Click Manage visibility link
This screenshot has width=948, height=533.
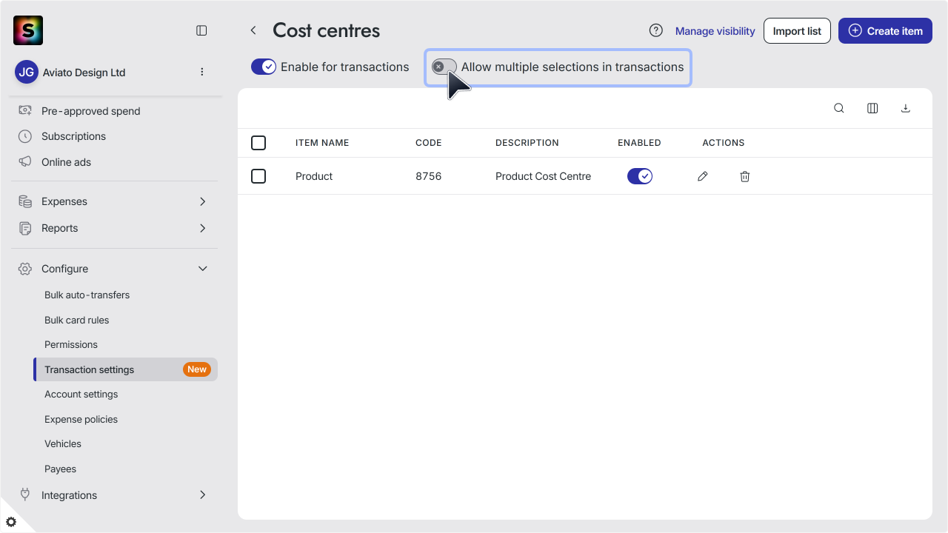coord(715,31)
